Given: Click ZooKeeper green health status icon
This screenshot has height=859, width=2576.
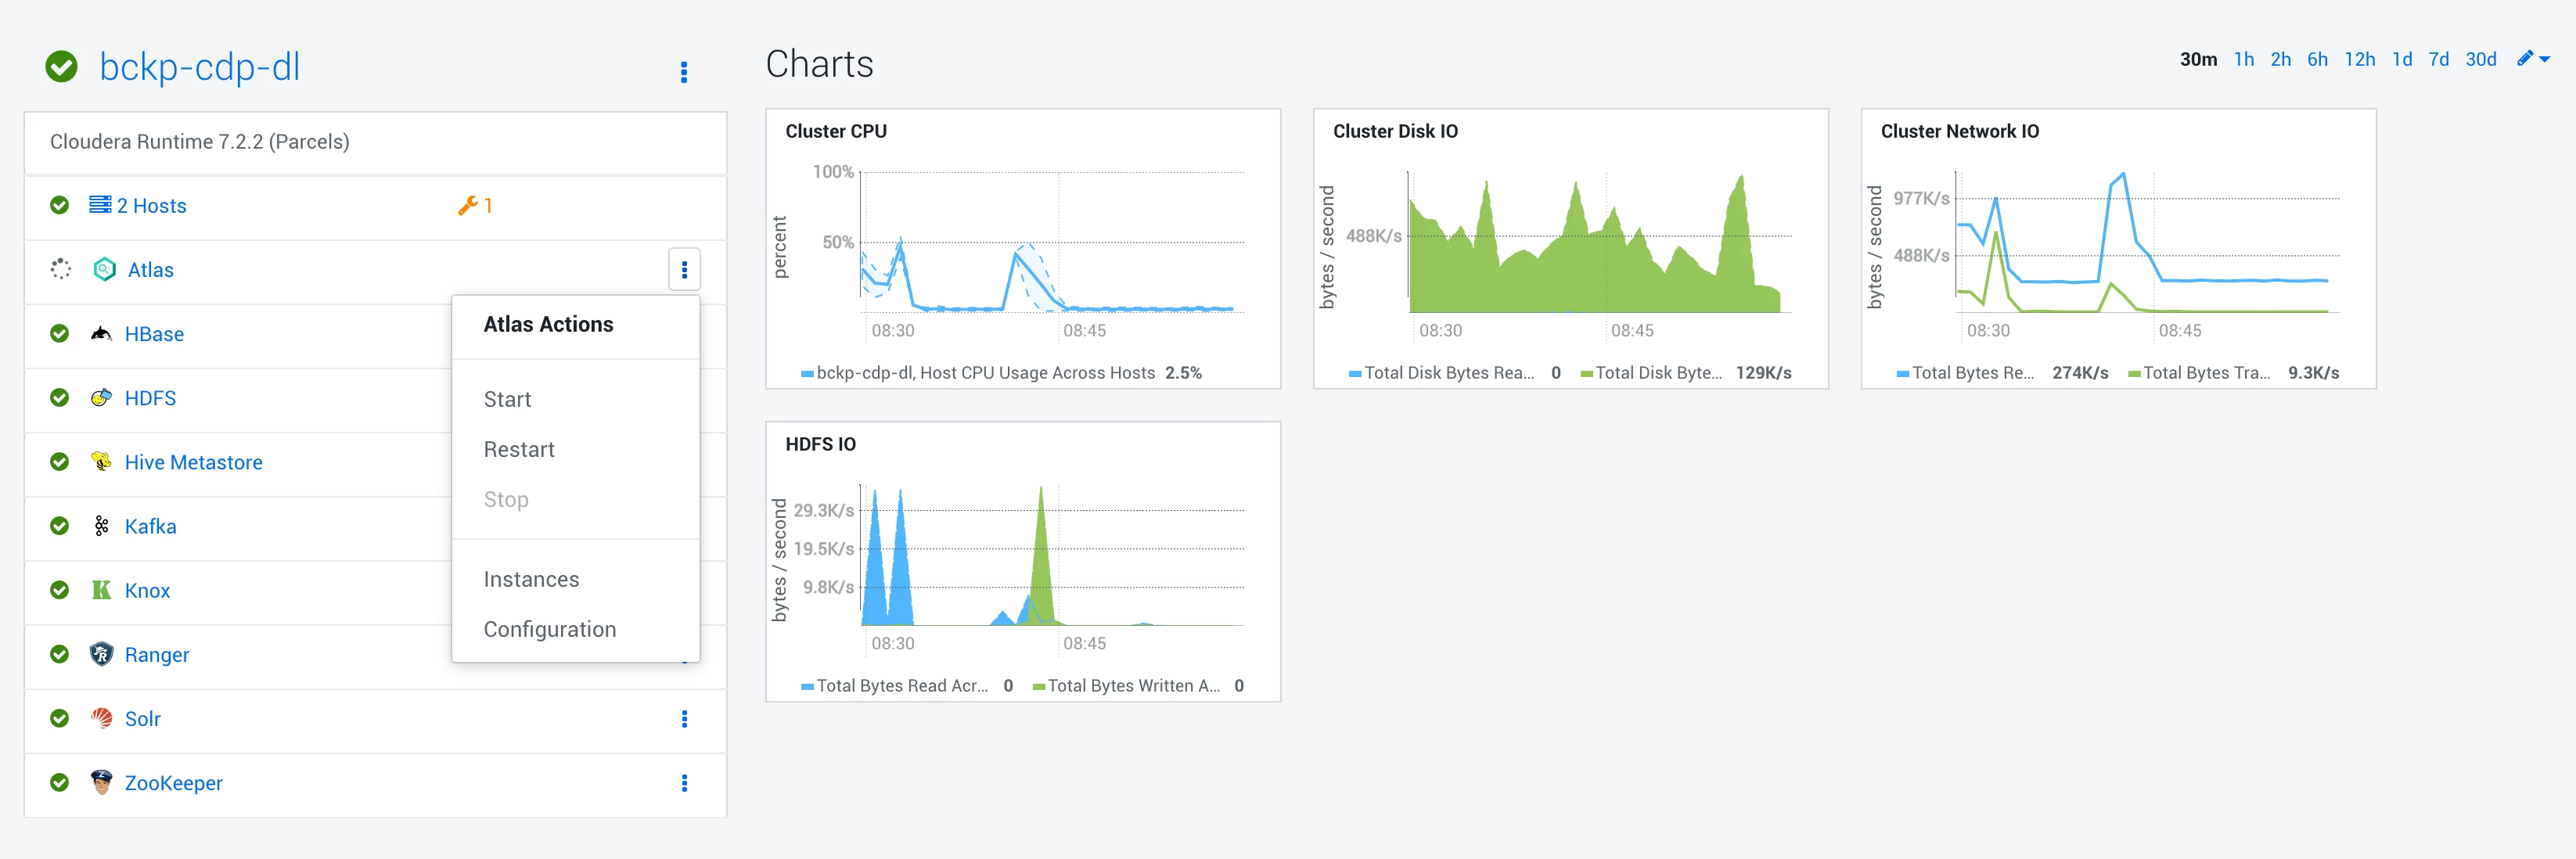Looking at the screenshot, I should point(60,782).
